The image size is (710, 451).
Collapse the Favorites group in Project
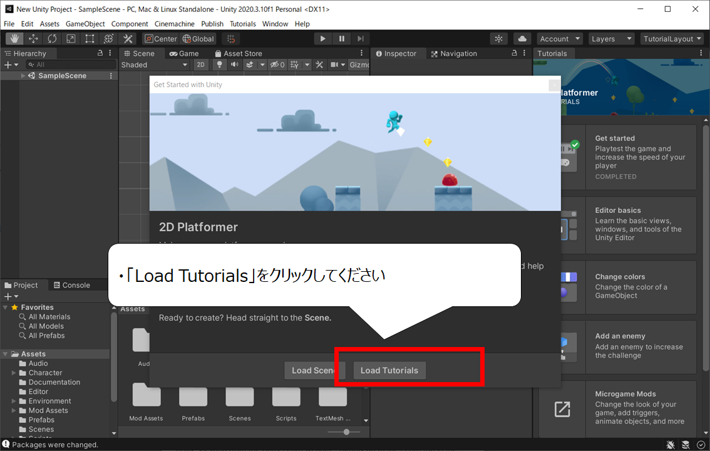(x=6, y=308)
